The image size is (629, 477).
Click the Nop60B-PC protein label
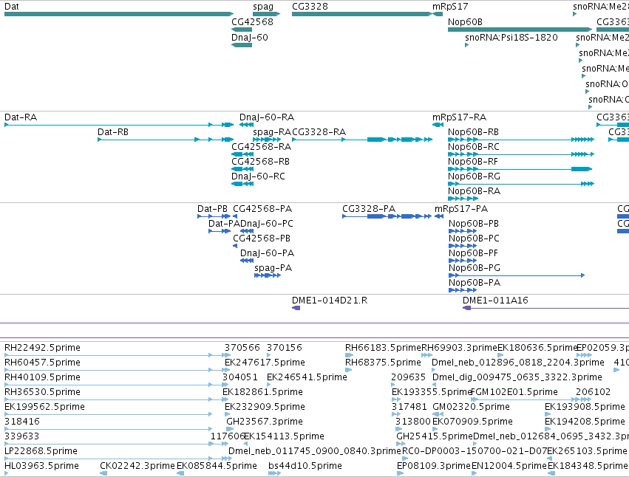(x=474, y=238)
